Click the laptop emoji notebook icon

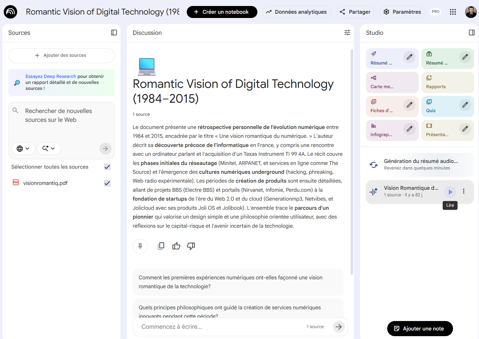coord(147,66)
